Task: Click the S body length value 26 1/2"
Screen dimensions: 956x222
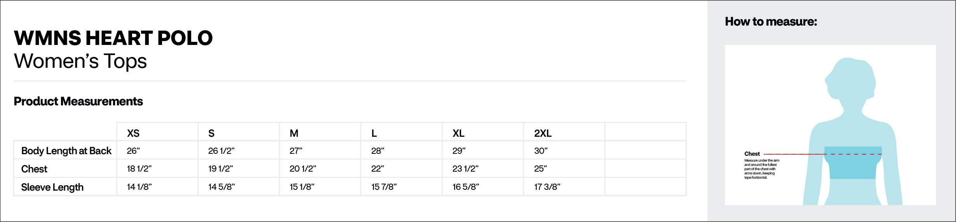Action: click(x=221, y=151)
